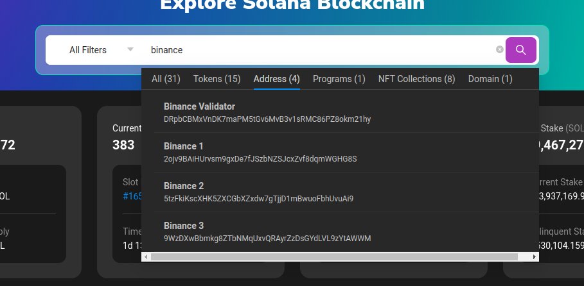Screen dimensions: 584x286
Task: Choose the Binance 2 address result
Action: (184, 186)
